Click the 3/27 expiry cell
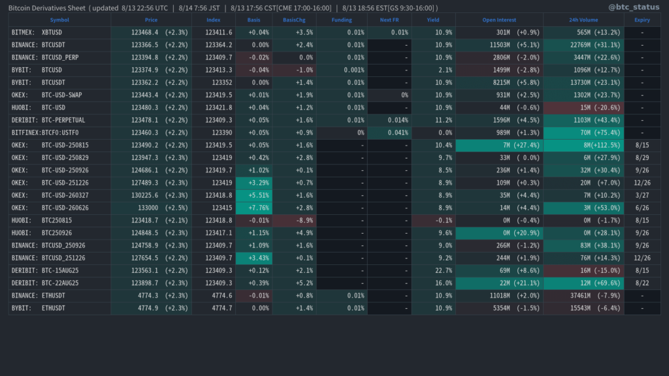Image resolution: width=669 pixels, height=376 pixels. 642,195
